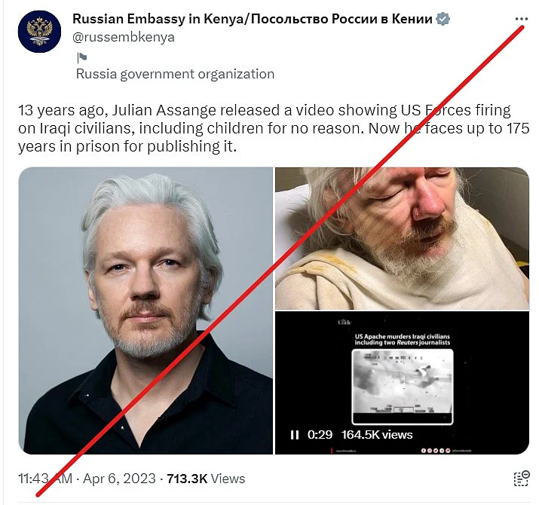
Task: Click the 164.5K views video counter
Action: tap(377, 435)
